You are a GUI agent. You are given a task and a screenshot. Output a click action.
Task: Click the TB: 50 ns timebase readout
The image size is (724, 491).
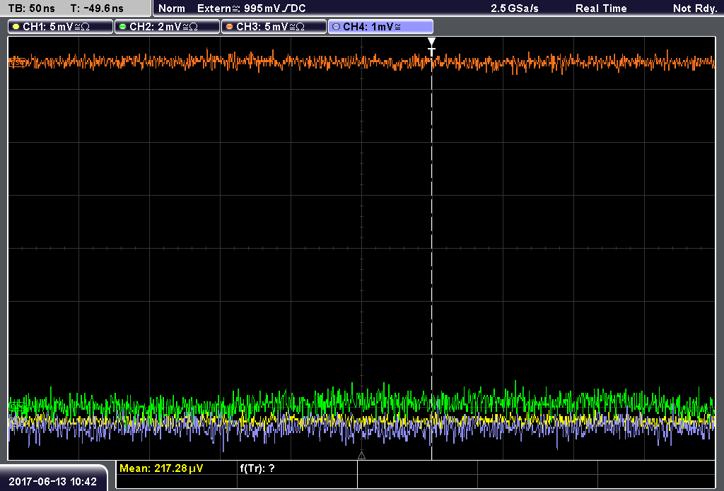(x=31, y=8)
